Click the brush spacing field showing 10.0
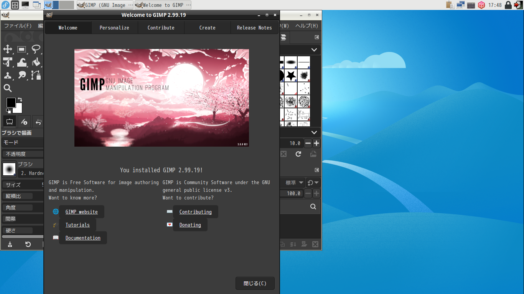The image size is (524, 294). tap(292, 143)
